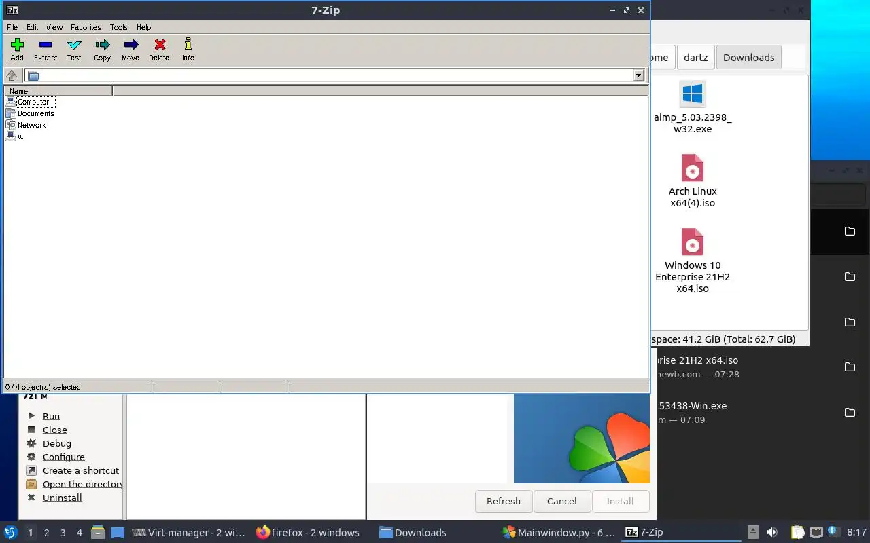
Task: Open the File menu in 7-Zip
Action: [12, 27]
